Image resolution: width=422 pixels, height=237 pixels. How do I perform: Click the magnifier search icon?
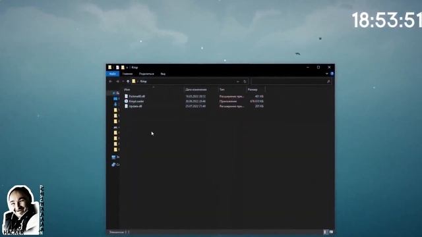click(x=328, y=82)
